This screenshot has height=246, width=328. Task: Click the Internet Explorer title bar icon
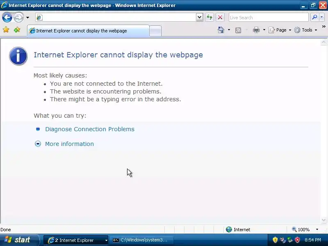coord(4,5)
